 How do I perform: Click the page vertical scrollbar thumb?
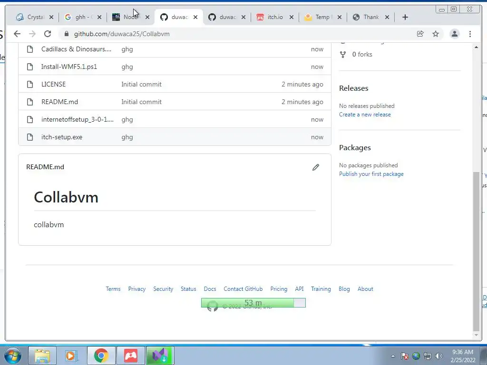[x=476, y=252]
